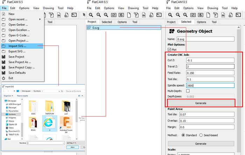Select the file named 0 with Internet Explorer icon
The width and height of the screenshot is (245, 155).
(x=50, y=124)
